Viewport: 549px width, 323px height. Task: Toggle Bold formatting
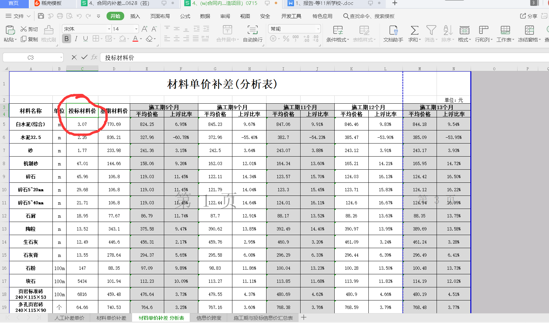(67, 39)
